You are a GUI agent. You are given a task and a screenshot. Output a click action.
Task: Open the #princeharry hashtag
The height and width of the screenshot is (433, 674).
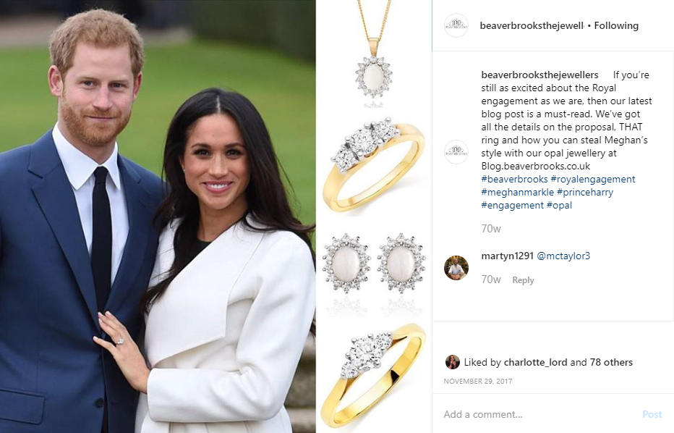coord(585,192)
